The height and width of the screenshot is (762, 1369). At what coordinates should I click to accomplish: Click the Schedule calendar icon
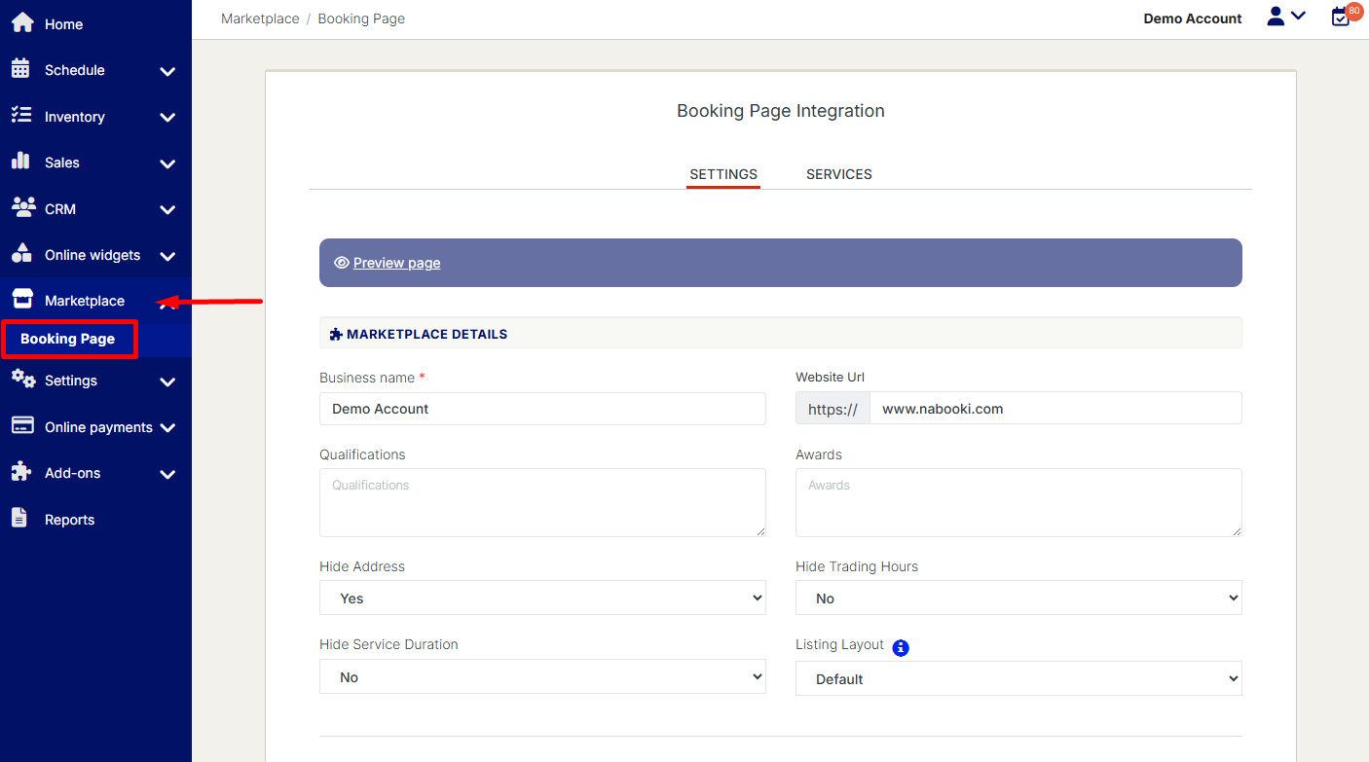pos(20,69)
